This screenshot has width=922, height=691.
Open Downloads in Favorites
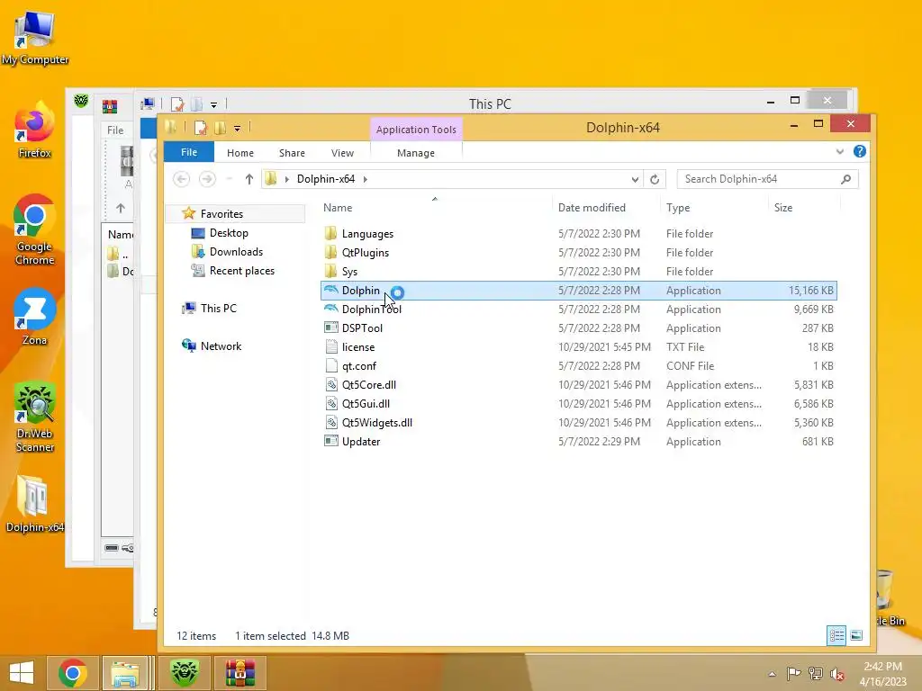tap(236, 252)
